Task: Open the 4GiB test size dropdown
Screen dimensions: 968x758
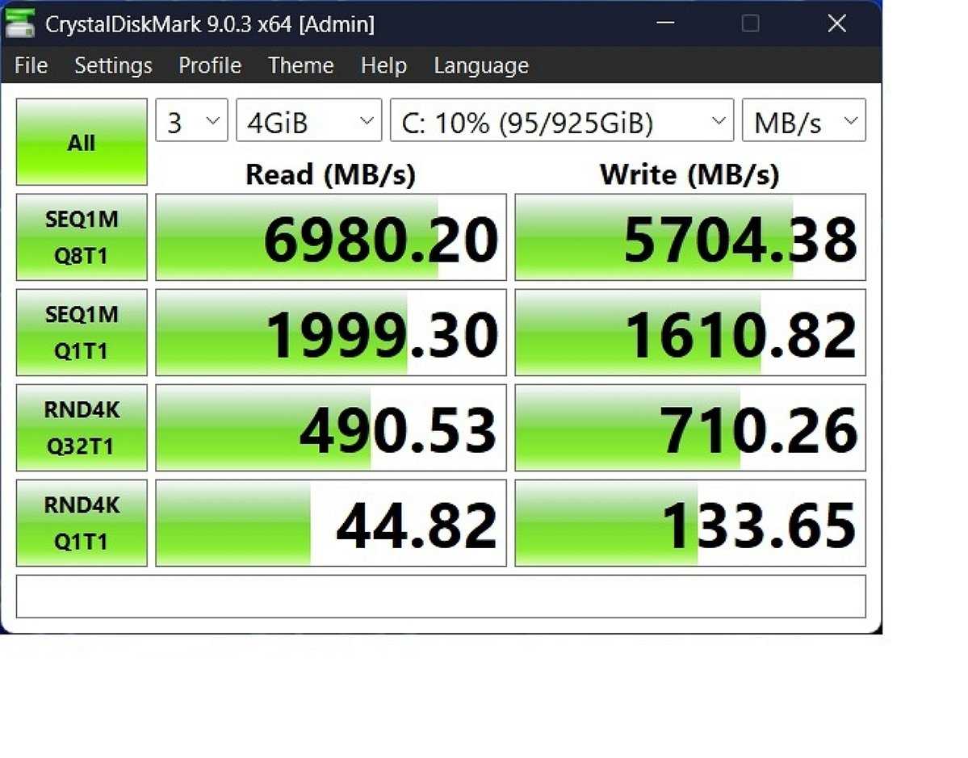Action: (308, 120)
